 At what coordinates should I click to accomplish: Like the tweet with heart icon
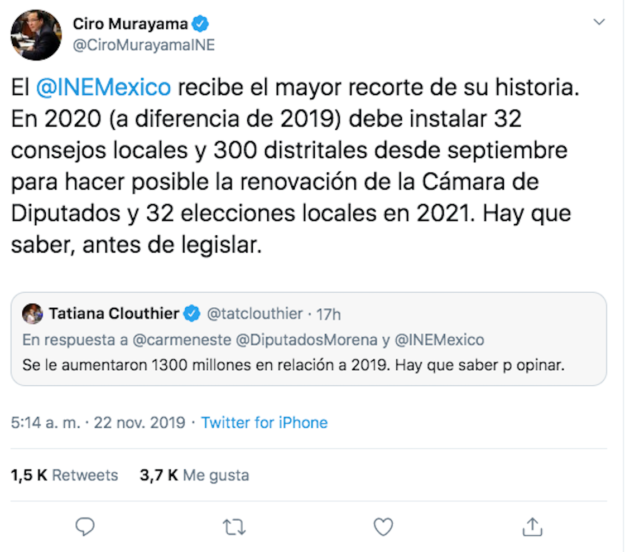tap(383, 526)
